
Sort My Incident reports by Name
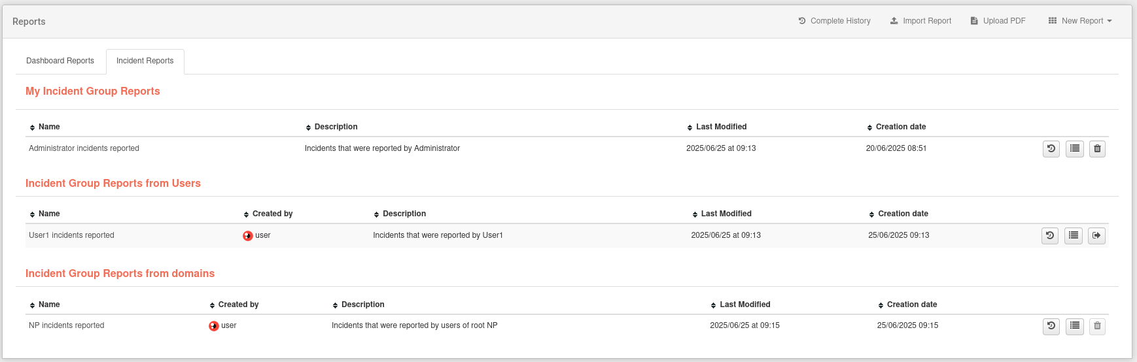44,127
